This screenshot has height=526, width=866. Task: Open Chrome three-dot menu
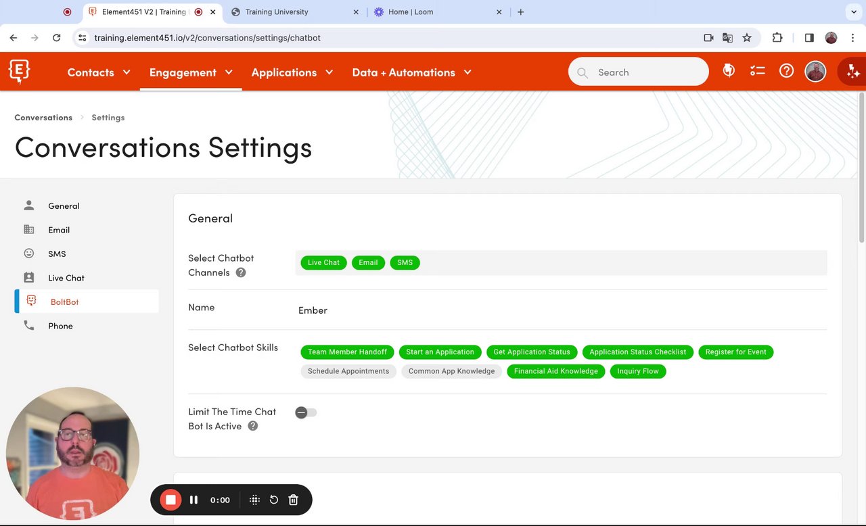coord(852,38)
